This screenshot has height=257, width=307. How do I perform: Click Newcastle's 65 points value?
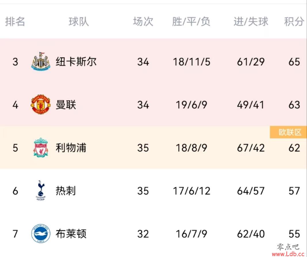pos(294,62)
